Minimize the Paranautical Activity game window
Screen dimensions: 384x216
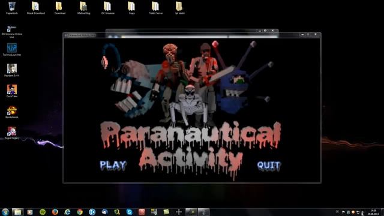pyautogui.click(x=302, y=35)
